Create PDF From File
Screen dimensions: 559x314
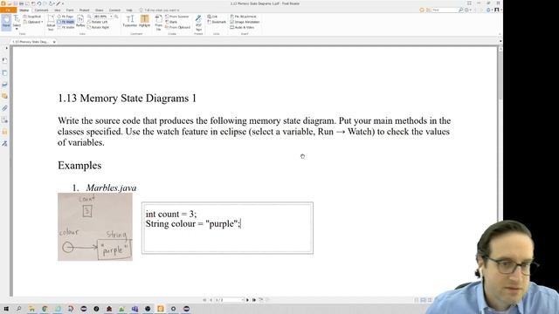(159, 22)
